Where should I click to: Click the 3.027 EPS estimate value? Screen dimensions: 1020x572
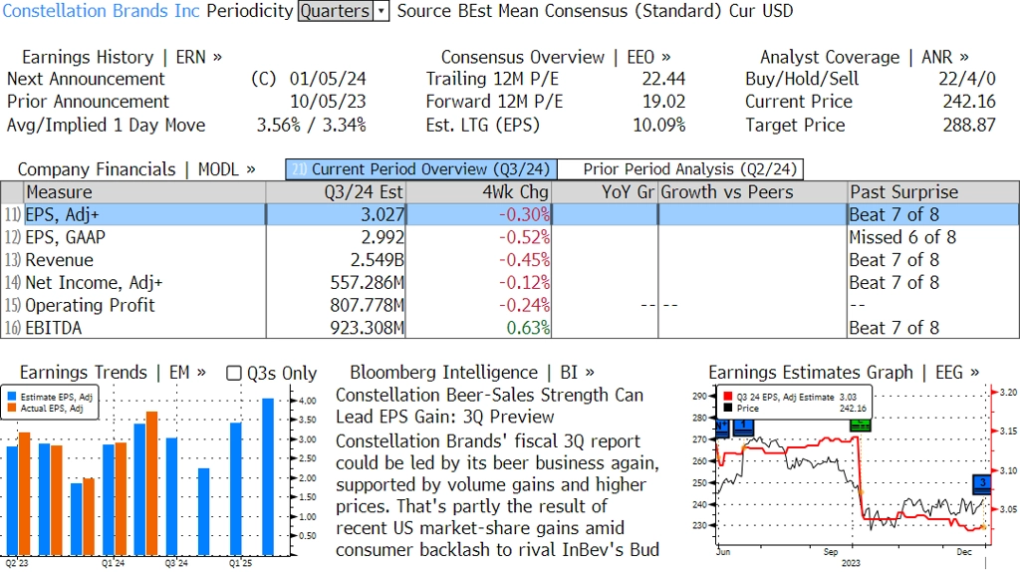[x=383, y=214]
